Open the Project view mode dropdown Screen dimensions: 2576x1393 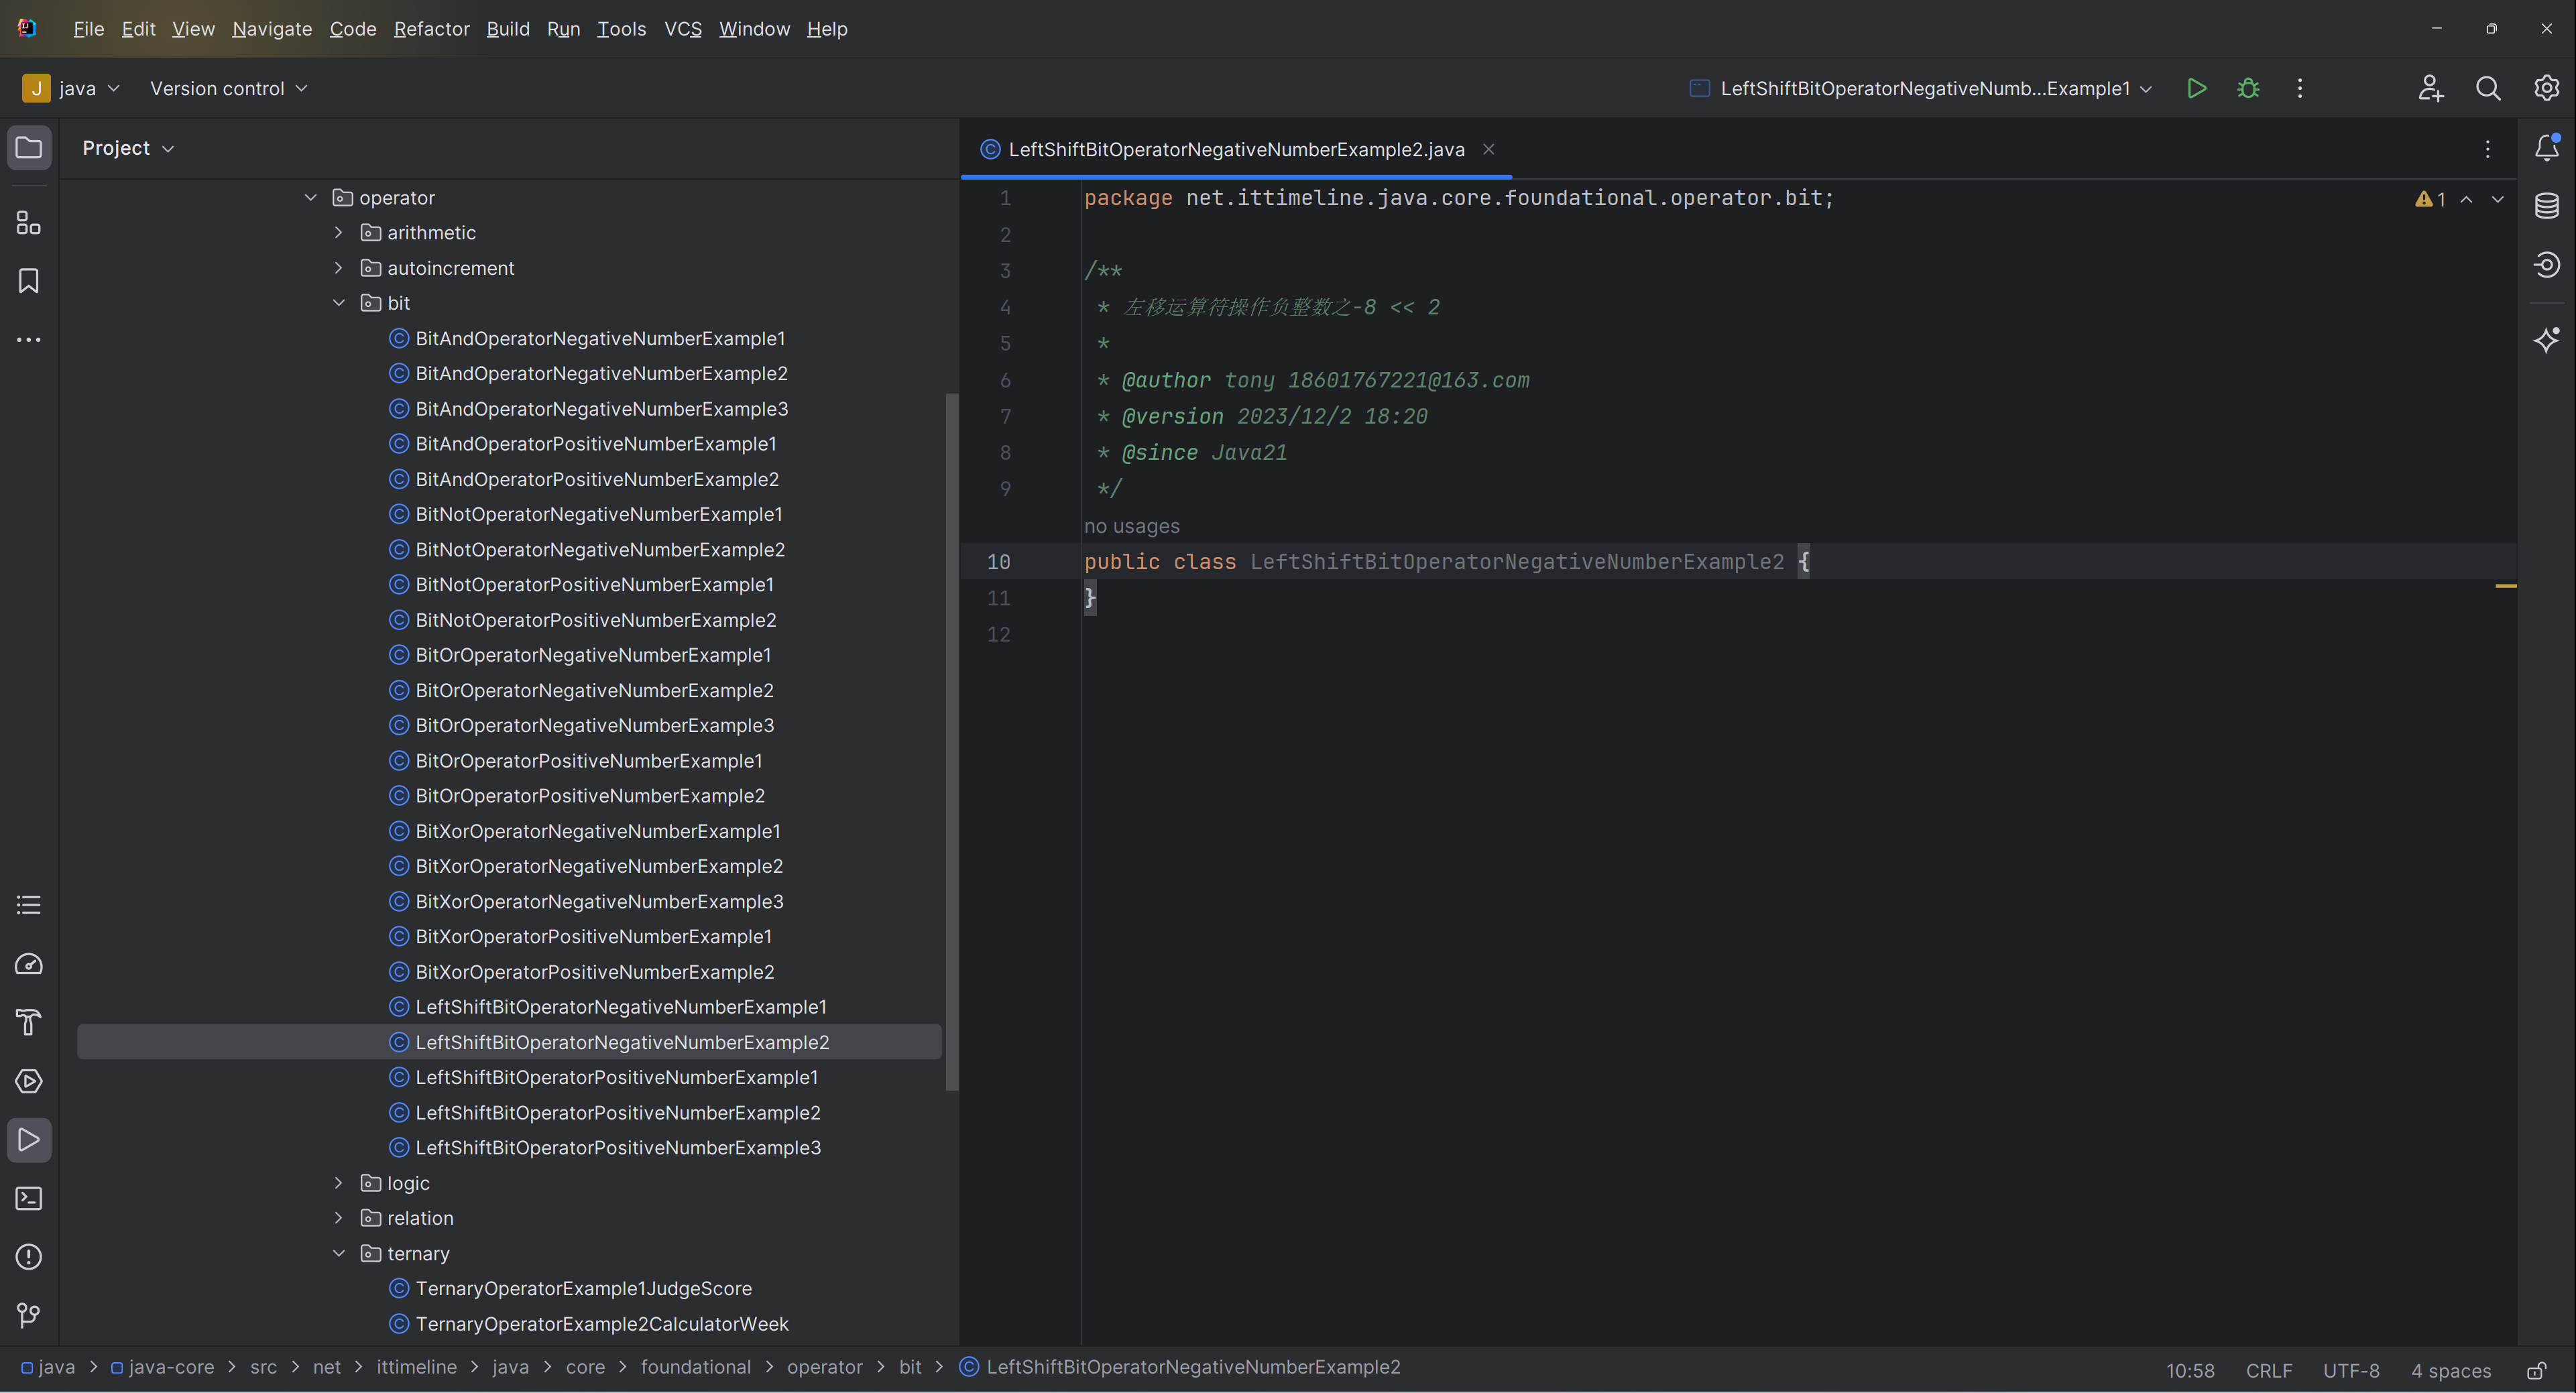click(128, 148)
